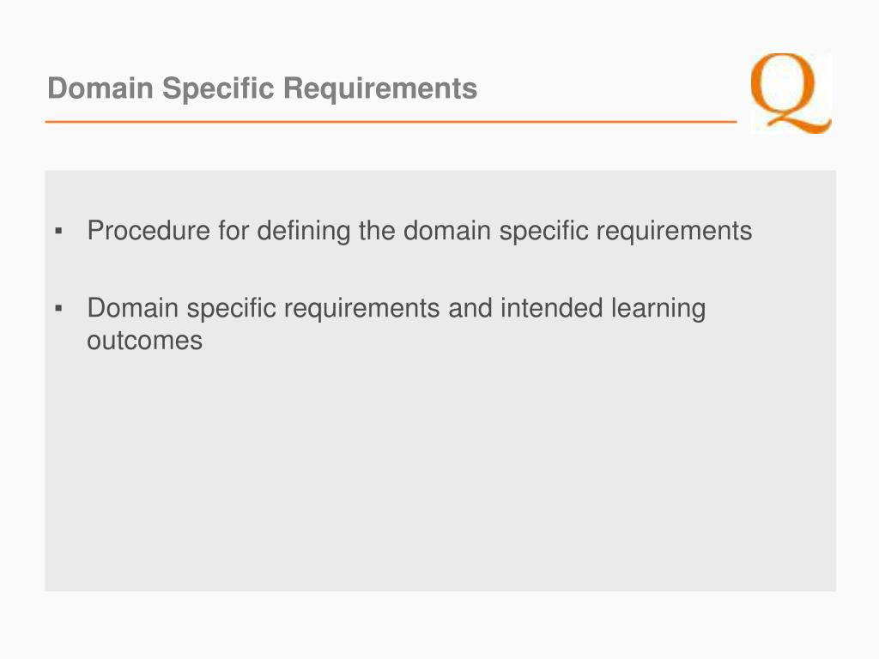The height and width of the screenshot is (659, 879).
Task: Click the word 'Procedure' in first bullet
Action: (x=149, y=230)
